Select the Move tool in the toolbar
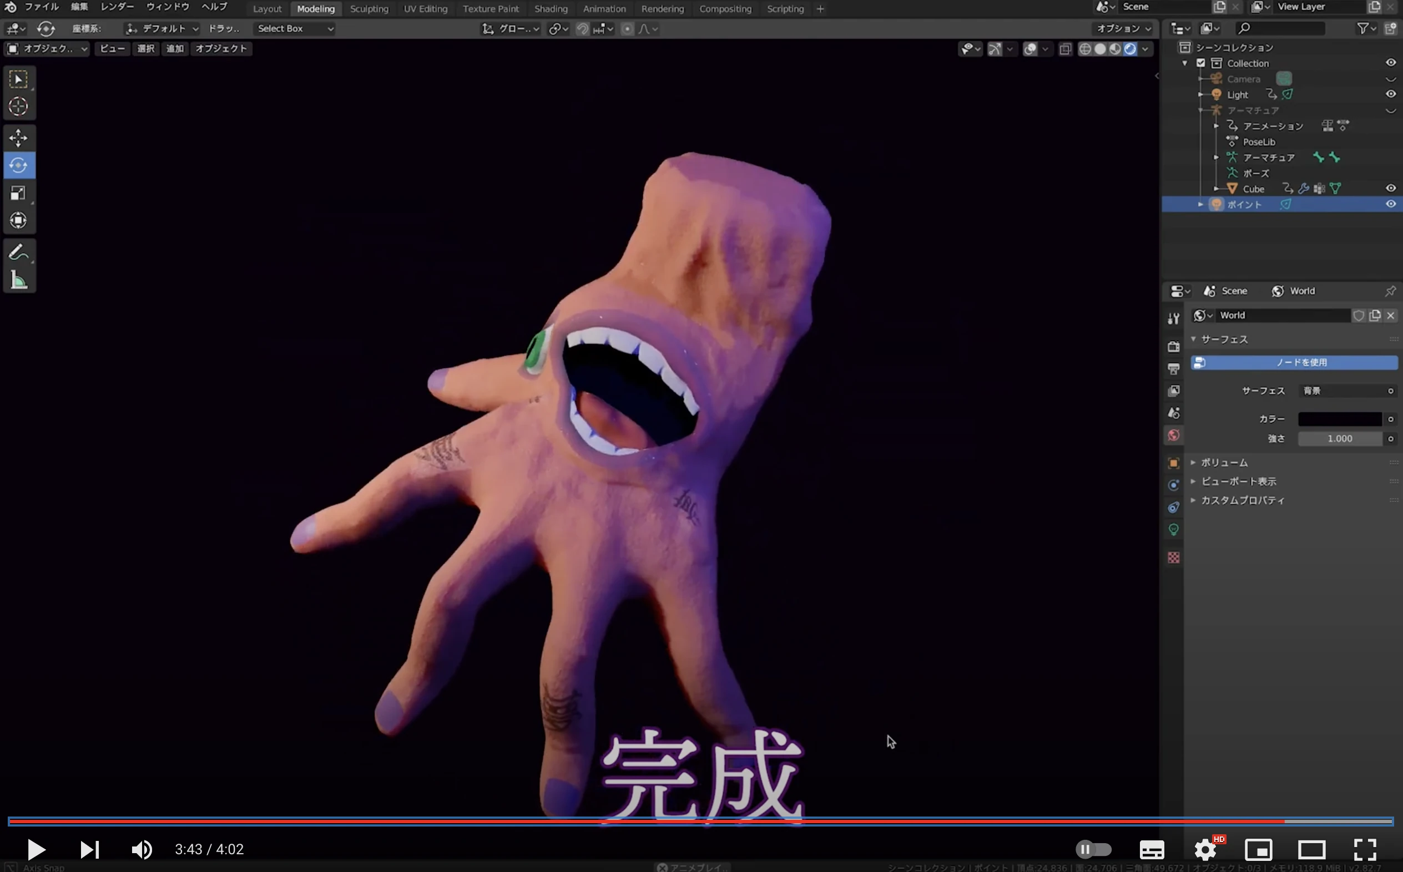The image size is (1403, 872). 19,138
